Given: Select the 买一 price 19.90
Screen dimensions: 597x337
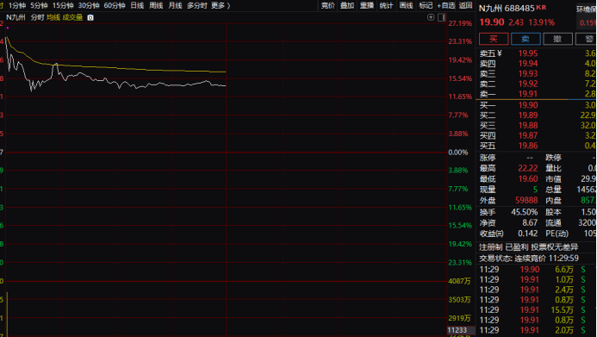Looking at the screenshot, I should point(528,105).
